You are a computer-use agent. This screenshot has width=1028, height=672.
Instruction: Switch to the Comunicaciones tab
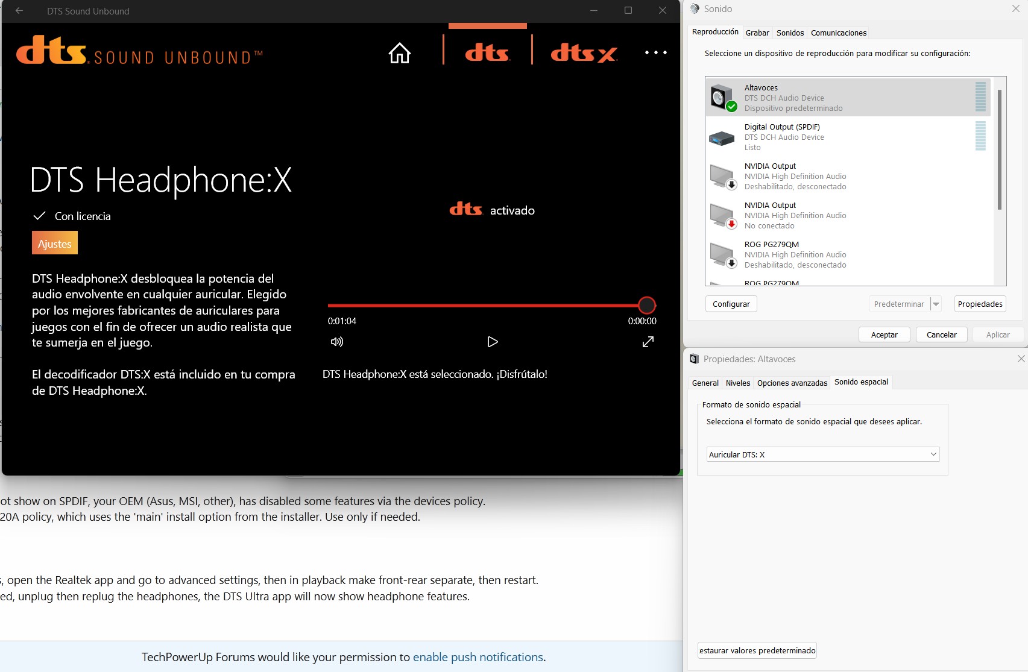839,33
